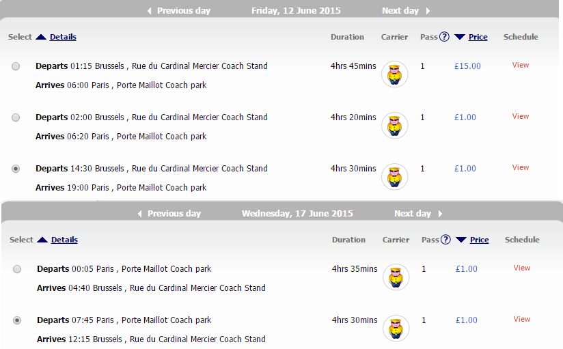Open Pass help question mark in Wednesday table
563x349 pixels.
(x=445, y=240)
